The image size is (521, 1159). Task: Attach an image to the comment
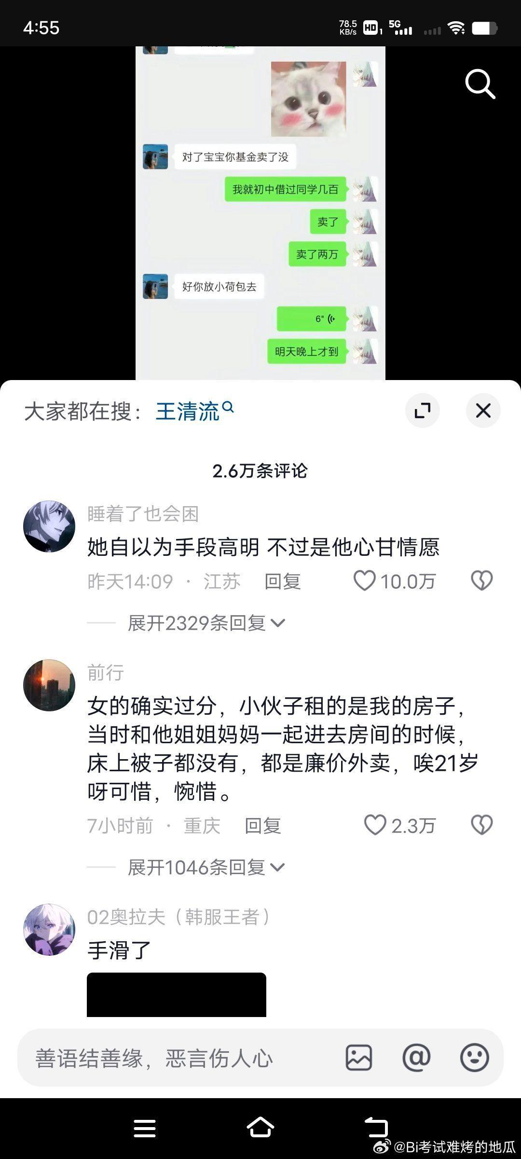[359, 1058]
